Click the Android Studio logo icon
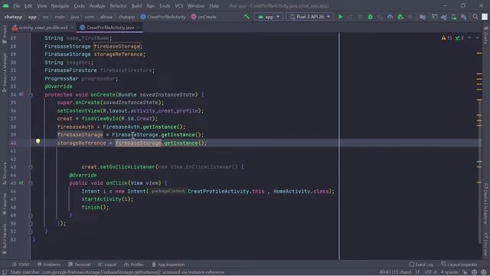This screenshot has width=490, height=276. (x=6, y=5)
